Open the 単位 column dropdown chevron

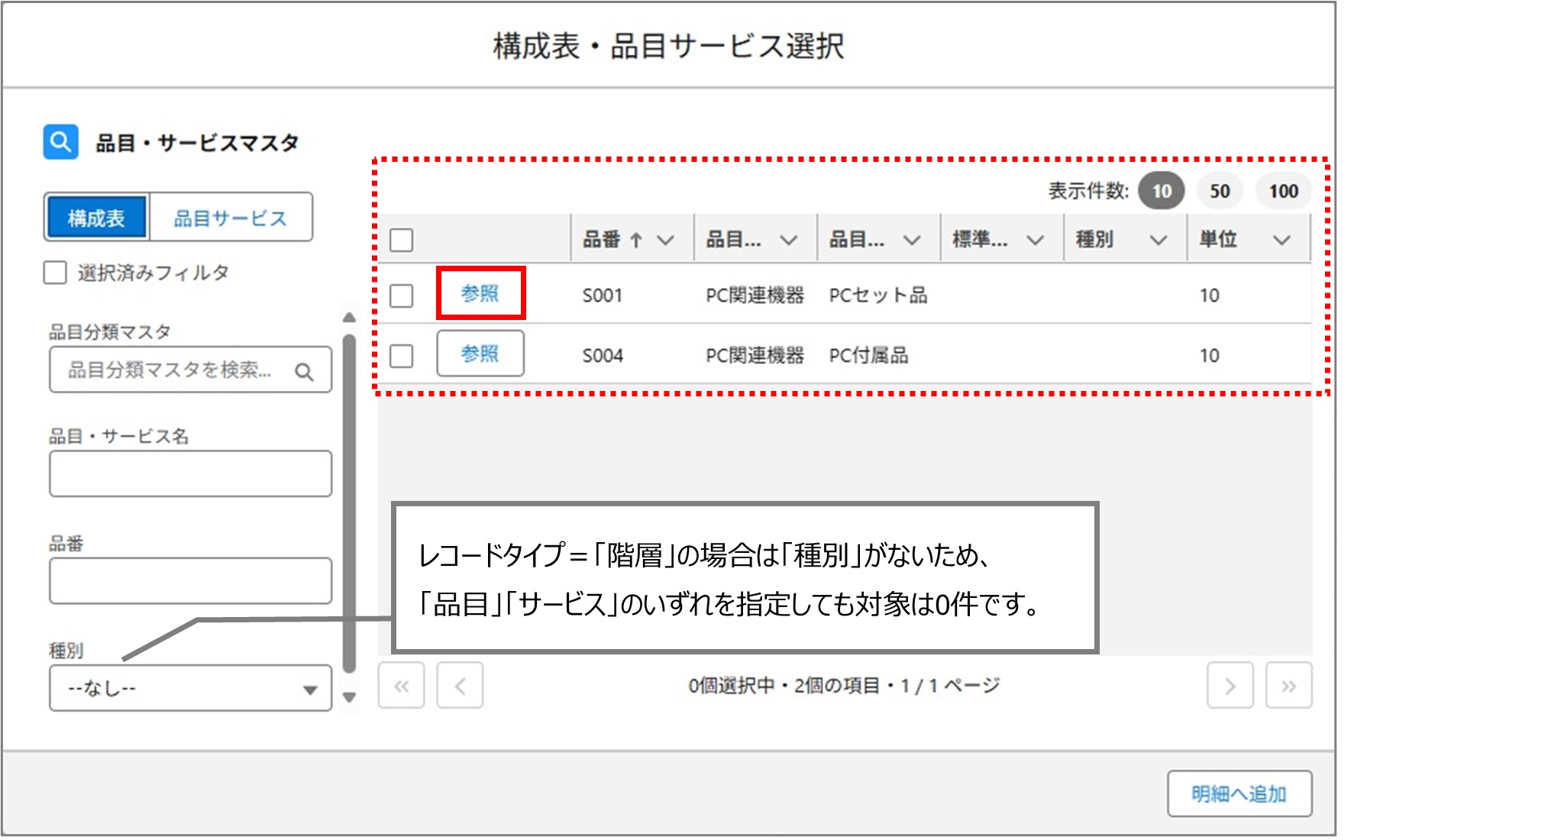1281,239
